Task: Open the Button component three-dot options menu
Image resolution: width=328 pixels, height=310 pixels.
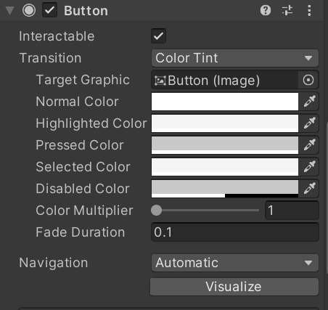Action: coord(309,11)
